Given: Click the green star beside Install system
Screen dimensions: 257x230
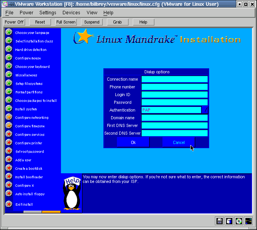Looking at the screenshot, I should (9, 109).
